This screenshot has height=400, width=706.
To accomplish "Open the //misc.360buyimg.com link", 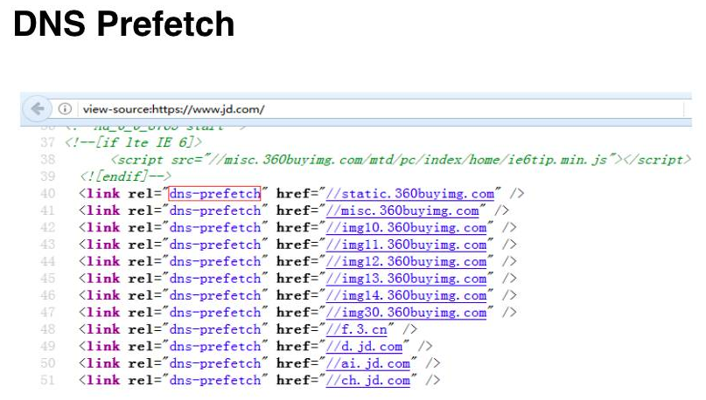I will point(402,210).
